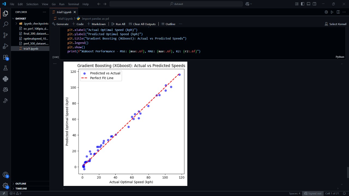Open the Source Control view
349x196 pixels.
click(x=5, y=35)
